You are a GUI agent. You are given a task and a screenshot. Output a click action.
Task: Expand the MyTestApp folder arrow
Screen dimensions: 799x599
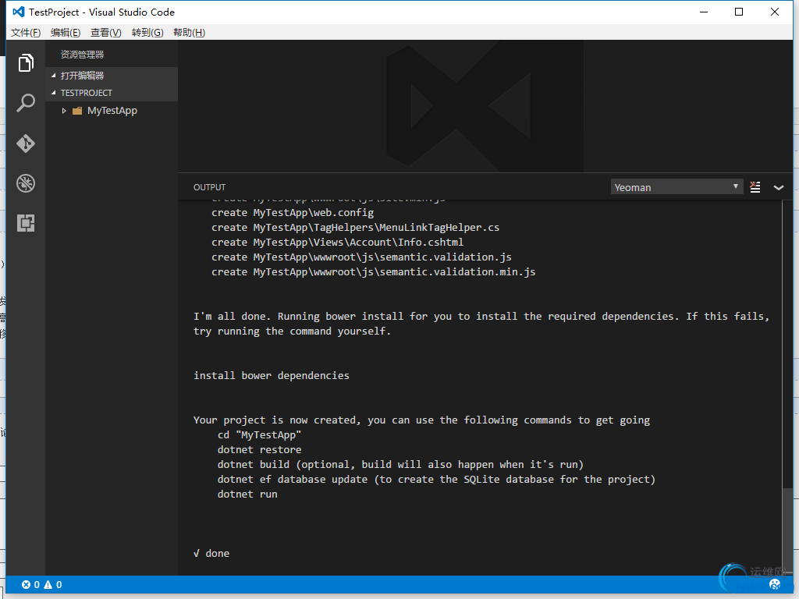(64, 111)
